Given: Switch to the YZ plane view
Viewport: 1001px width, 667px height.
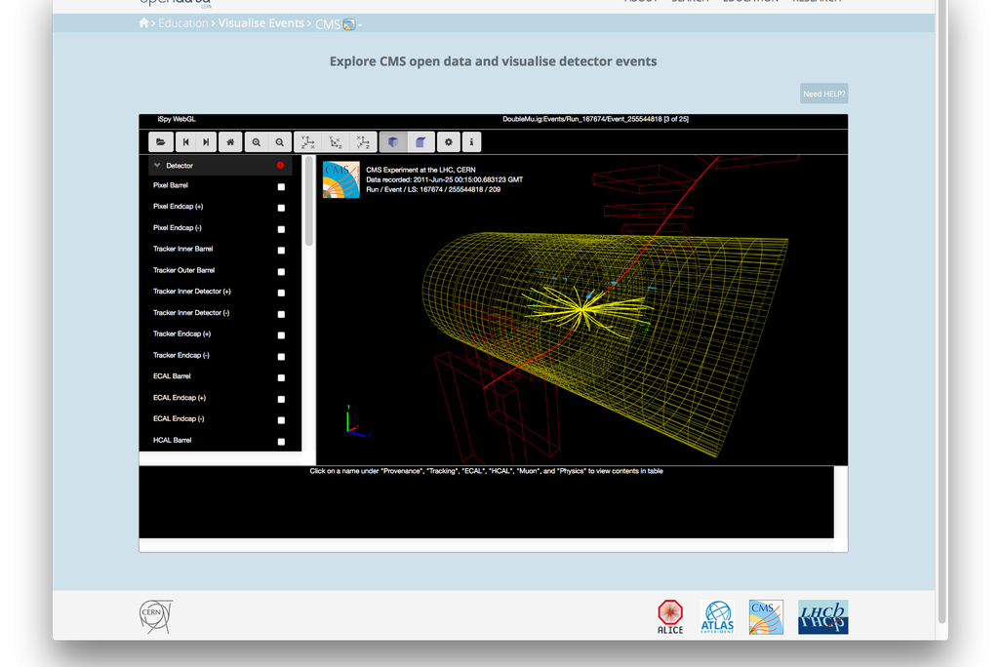Looking at the screenshot, I should pyautogui.click(x=336, y=142).
